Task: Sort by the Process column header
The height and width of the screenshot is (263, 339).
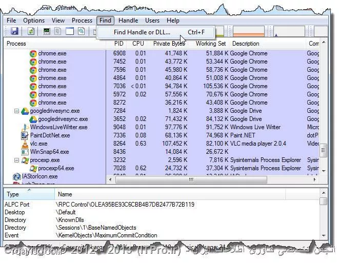Action: pos(55,44)
